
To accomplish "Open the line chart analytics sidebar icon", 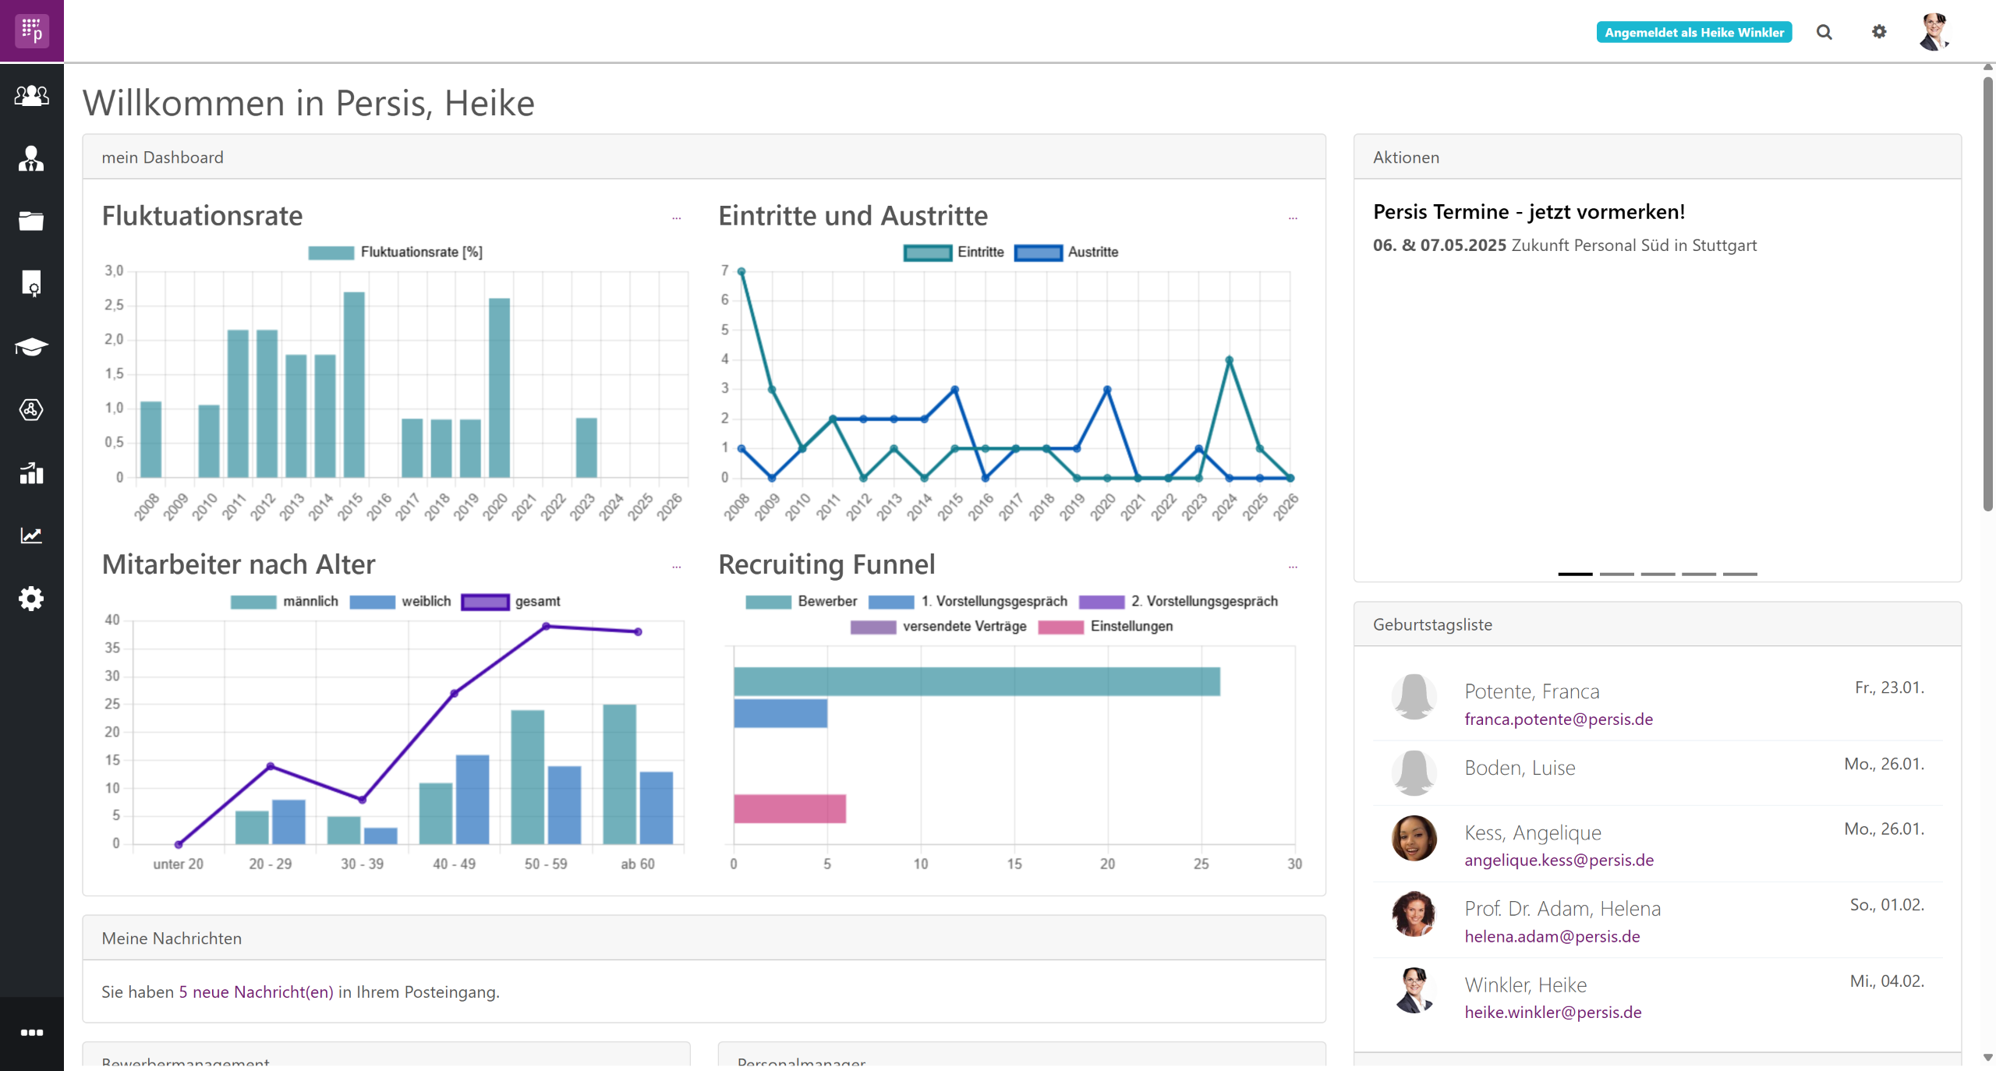I will click(x=31, y=535).
